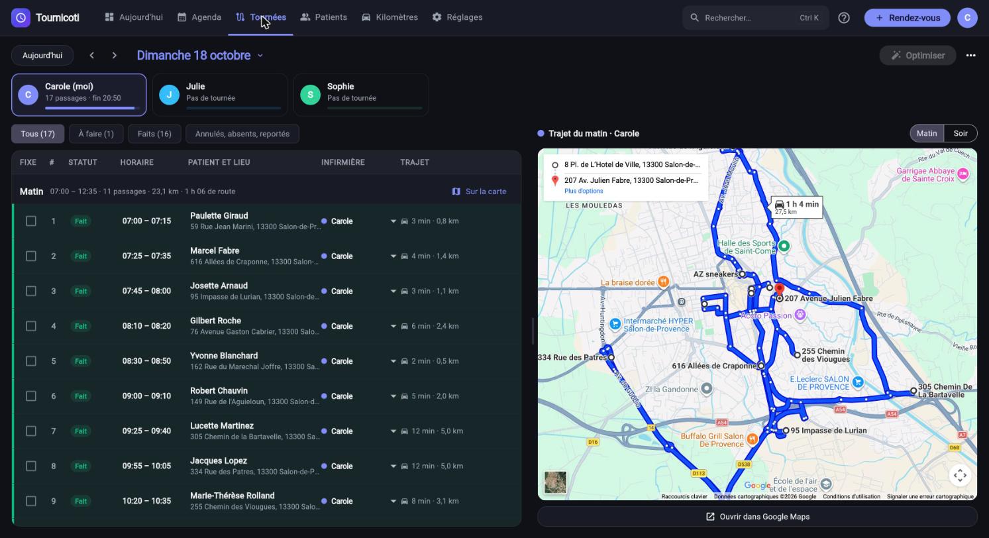This screenshot has height=538, width=989.
Task: Go to previous day with left arrow
Action: tap(92, 56)
